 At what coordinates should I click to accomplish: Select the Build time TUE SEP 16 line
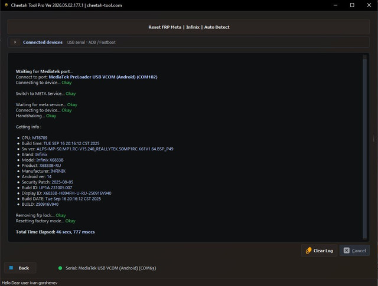[x=60, y=143]
